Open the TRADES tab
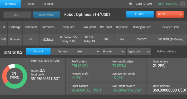 click(x=30, y=4)
